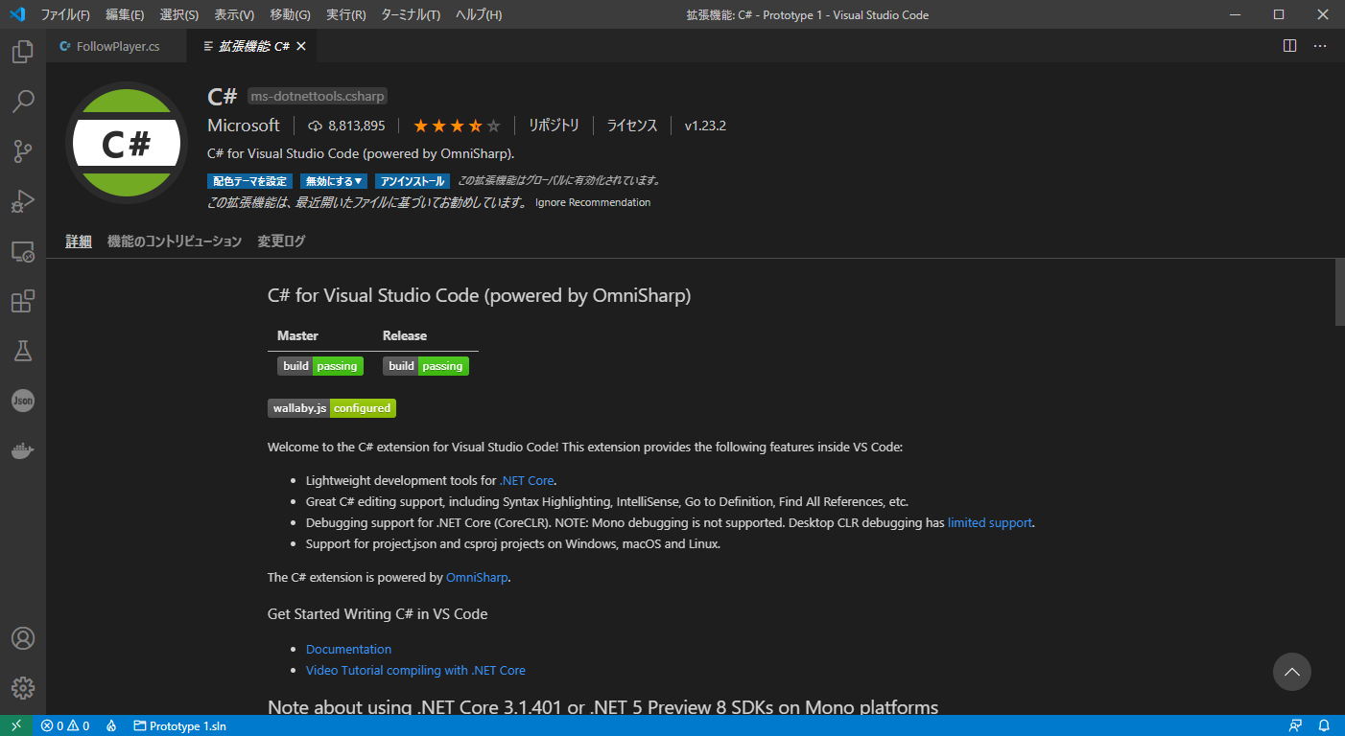Click Prototype 1.sln in status bar
This screenshot has width=1345, height=736.
[179, 725]
